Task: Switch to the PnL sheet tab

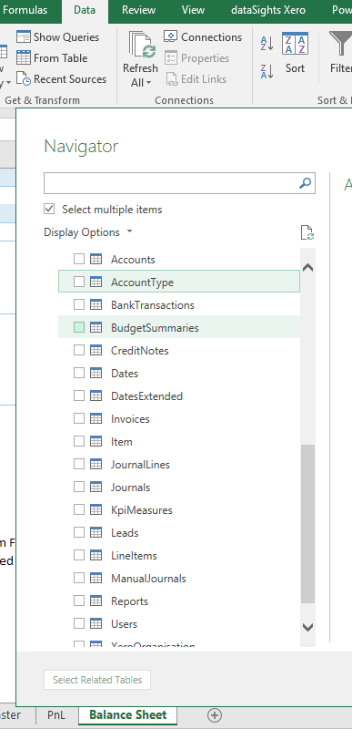Action: click(56, 715)
